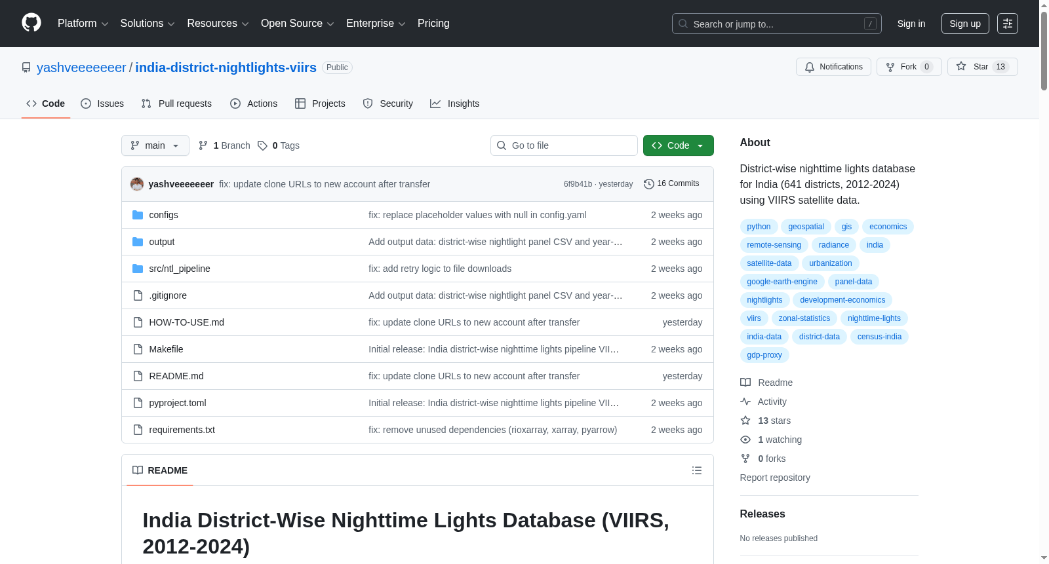Click the src/ntl_pipeline folder icon
Screen dimensions: 1049x564
click(138, 269)
